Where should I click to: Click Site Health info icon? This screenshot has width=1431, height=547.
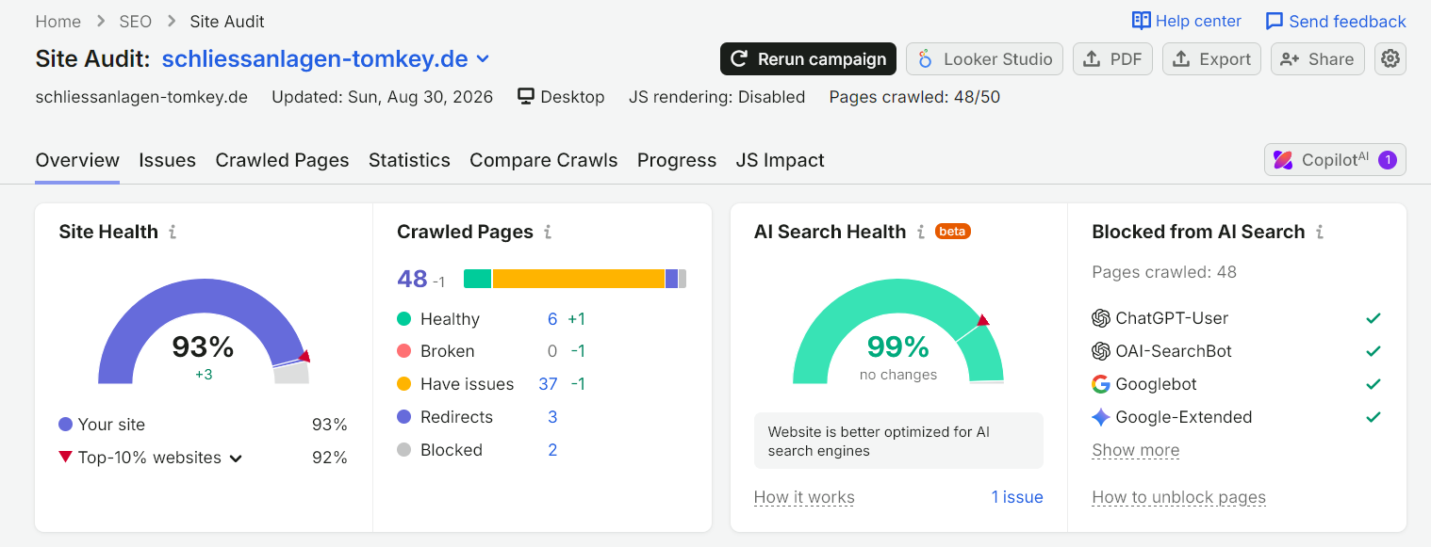[173, 232]
